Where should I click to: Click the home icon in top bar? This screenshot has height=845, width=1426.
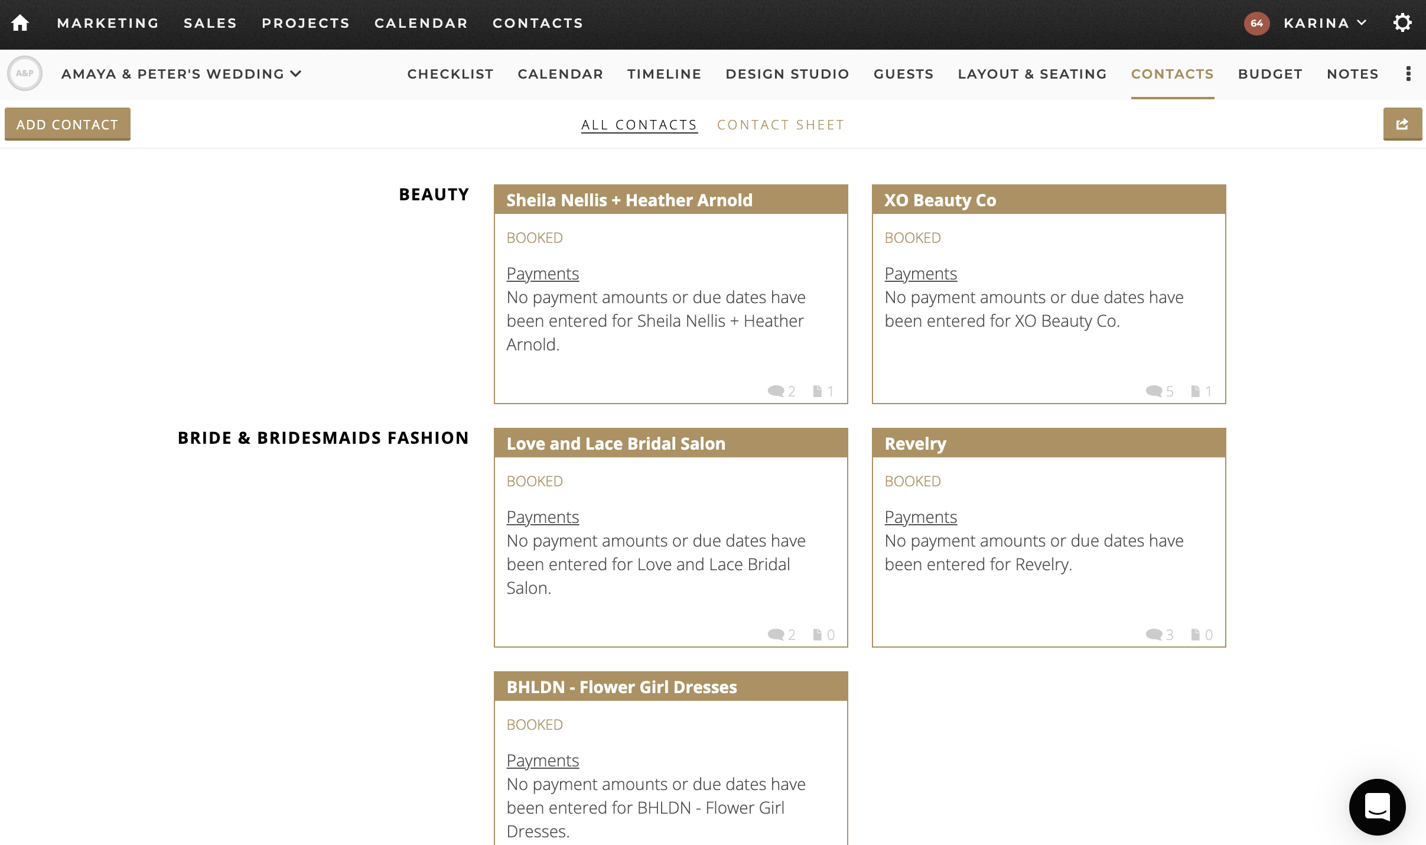click(20, 23)
